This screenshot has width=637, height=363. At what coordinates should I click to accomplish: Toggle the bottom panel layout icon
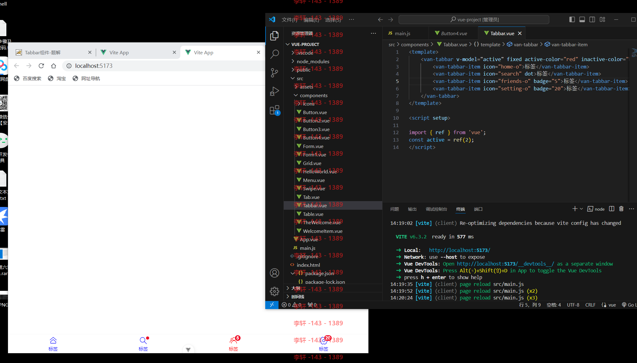click(x=582, y=19)
